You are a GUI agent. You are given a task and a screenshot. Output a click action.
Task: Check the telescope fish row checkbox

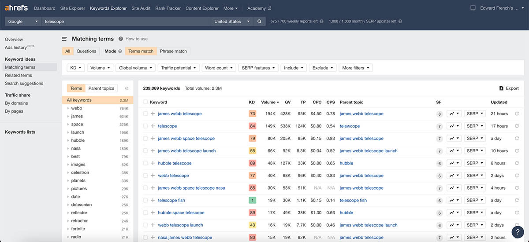coord(145,200)
